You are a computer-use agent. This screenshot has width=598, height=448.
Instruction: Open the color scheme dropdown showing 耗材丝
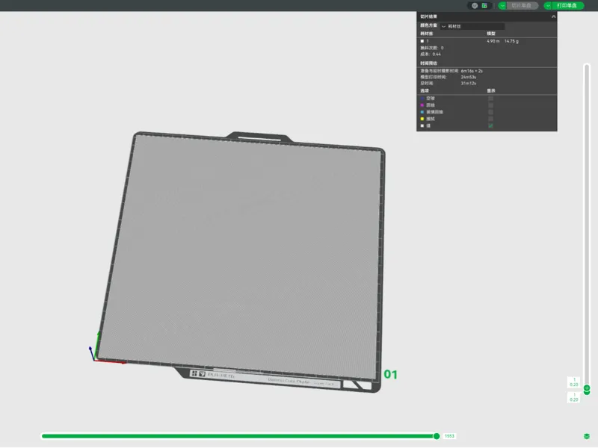[472, 26]
